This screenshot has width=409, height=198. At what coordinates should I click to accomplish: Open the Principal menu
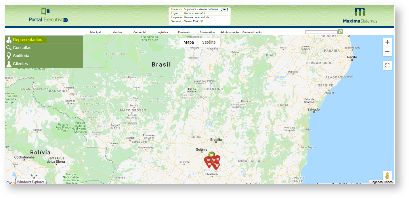[95, 32]
